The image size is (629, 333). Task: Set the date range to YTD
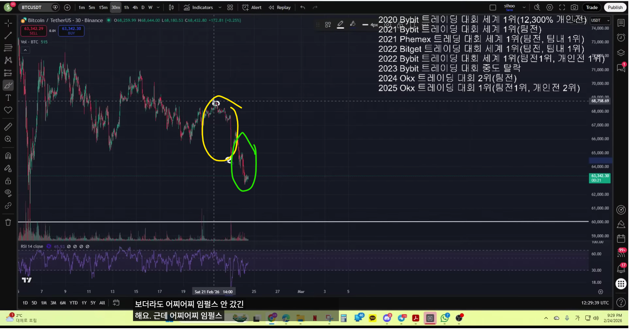pyautogui.click(x=74, y=303)
